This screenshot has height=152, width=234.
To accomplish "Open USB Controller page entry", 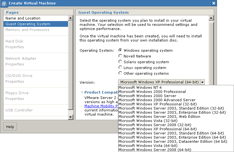I will (x=36, y=110).
